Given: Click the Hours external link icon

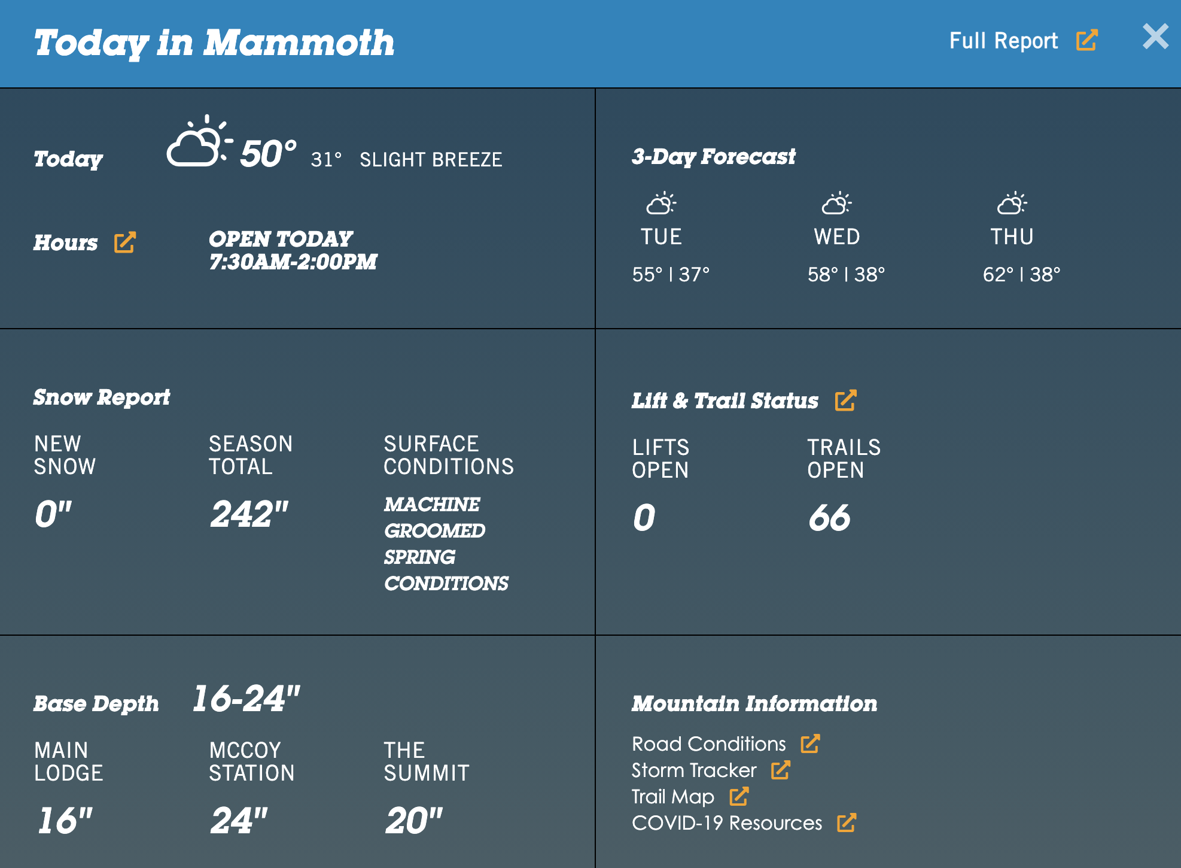Looking at the screenshot, I should [125, 242].
